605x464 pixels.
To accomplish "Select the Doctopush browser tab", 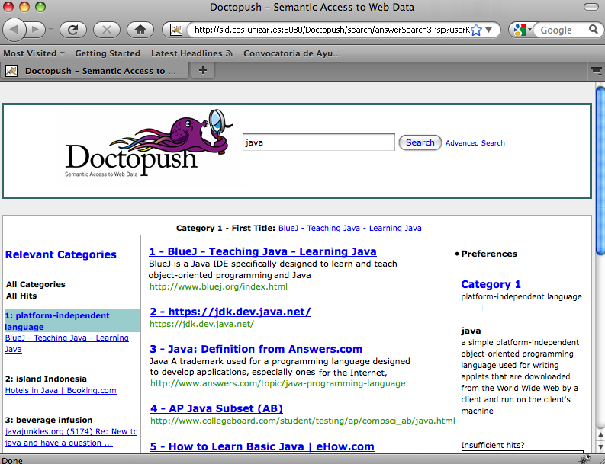I will 95,71.
